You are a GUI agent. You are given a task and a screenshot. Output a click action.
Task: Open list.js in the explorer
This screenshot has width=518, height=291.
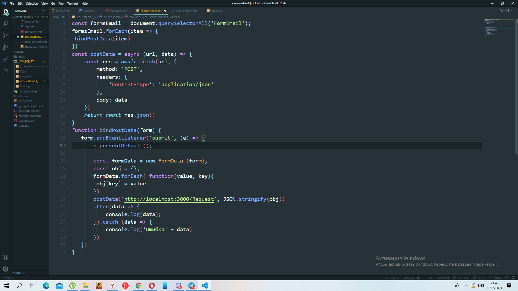(23, 71)
